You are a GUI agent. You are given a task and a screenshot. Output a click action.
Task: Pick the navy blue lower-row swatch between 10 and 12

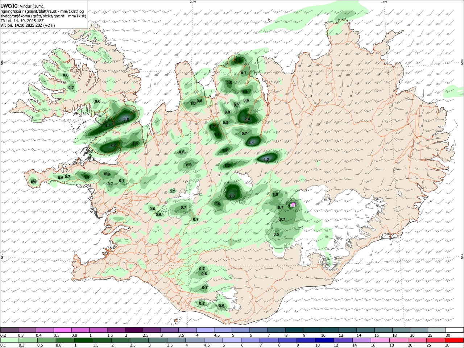click(x=324, y=340)
